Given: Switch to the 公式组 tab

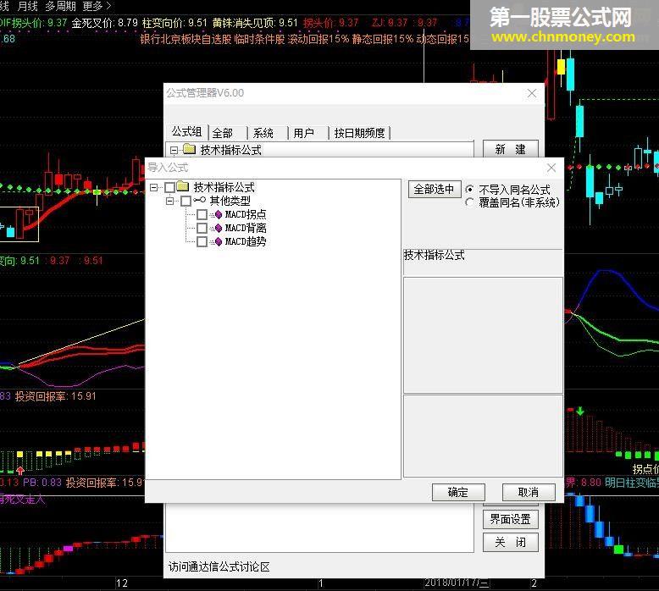Looking at the screenshot, I should coord(186,132).
